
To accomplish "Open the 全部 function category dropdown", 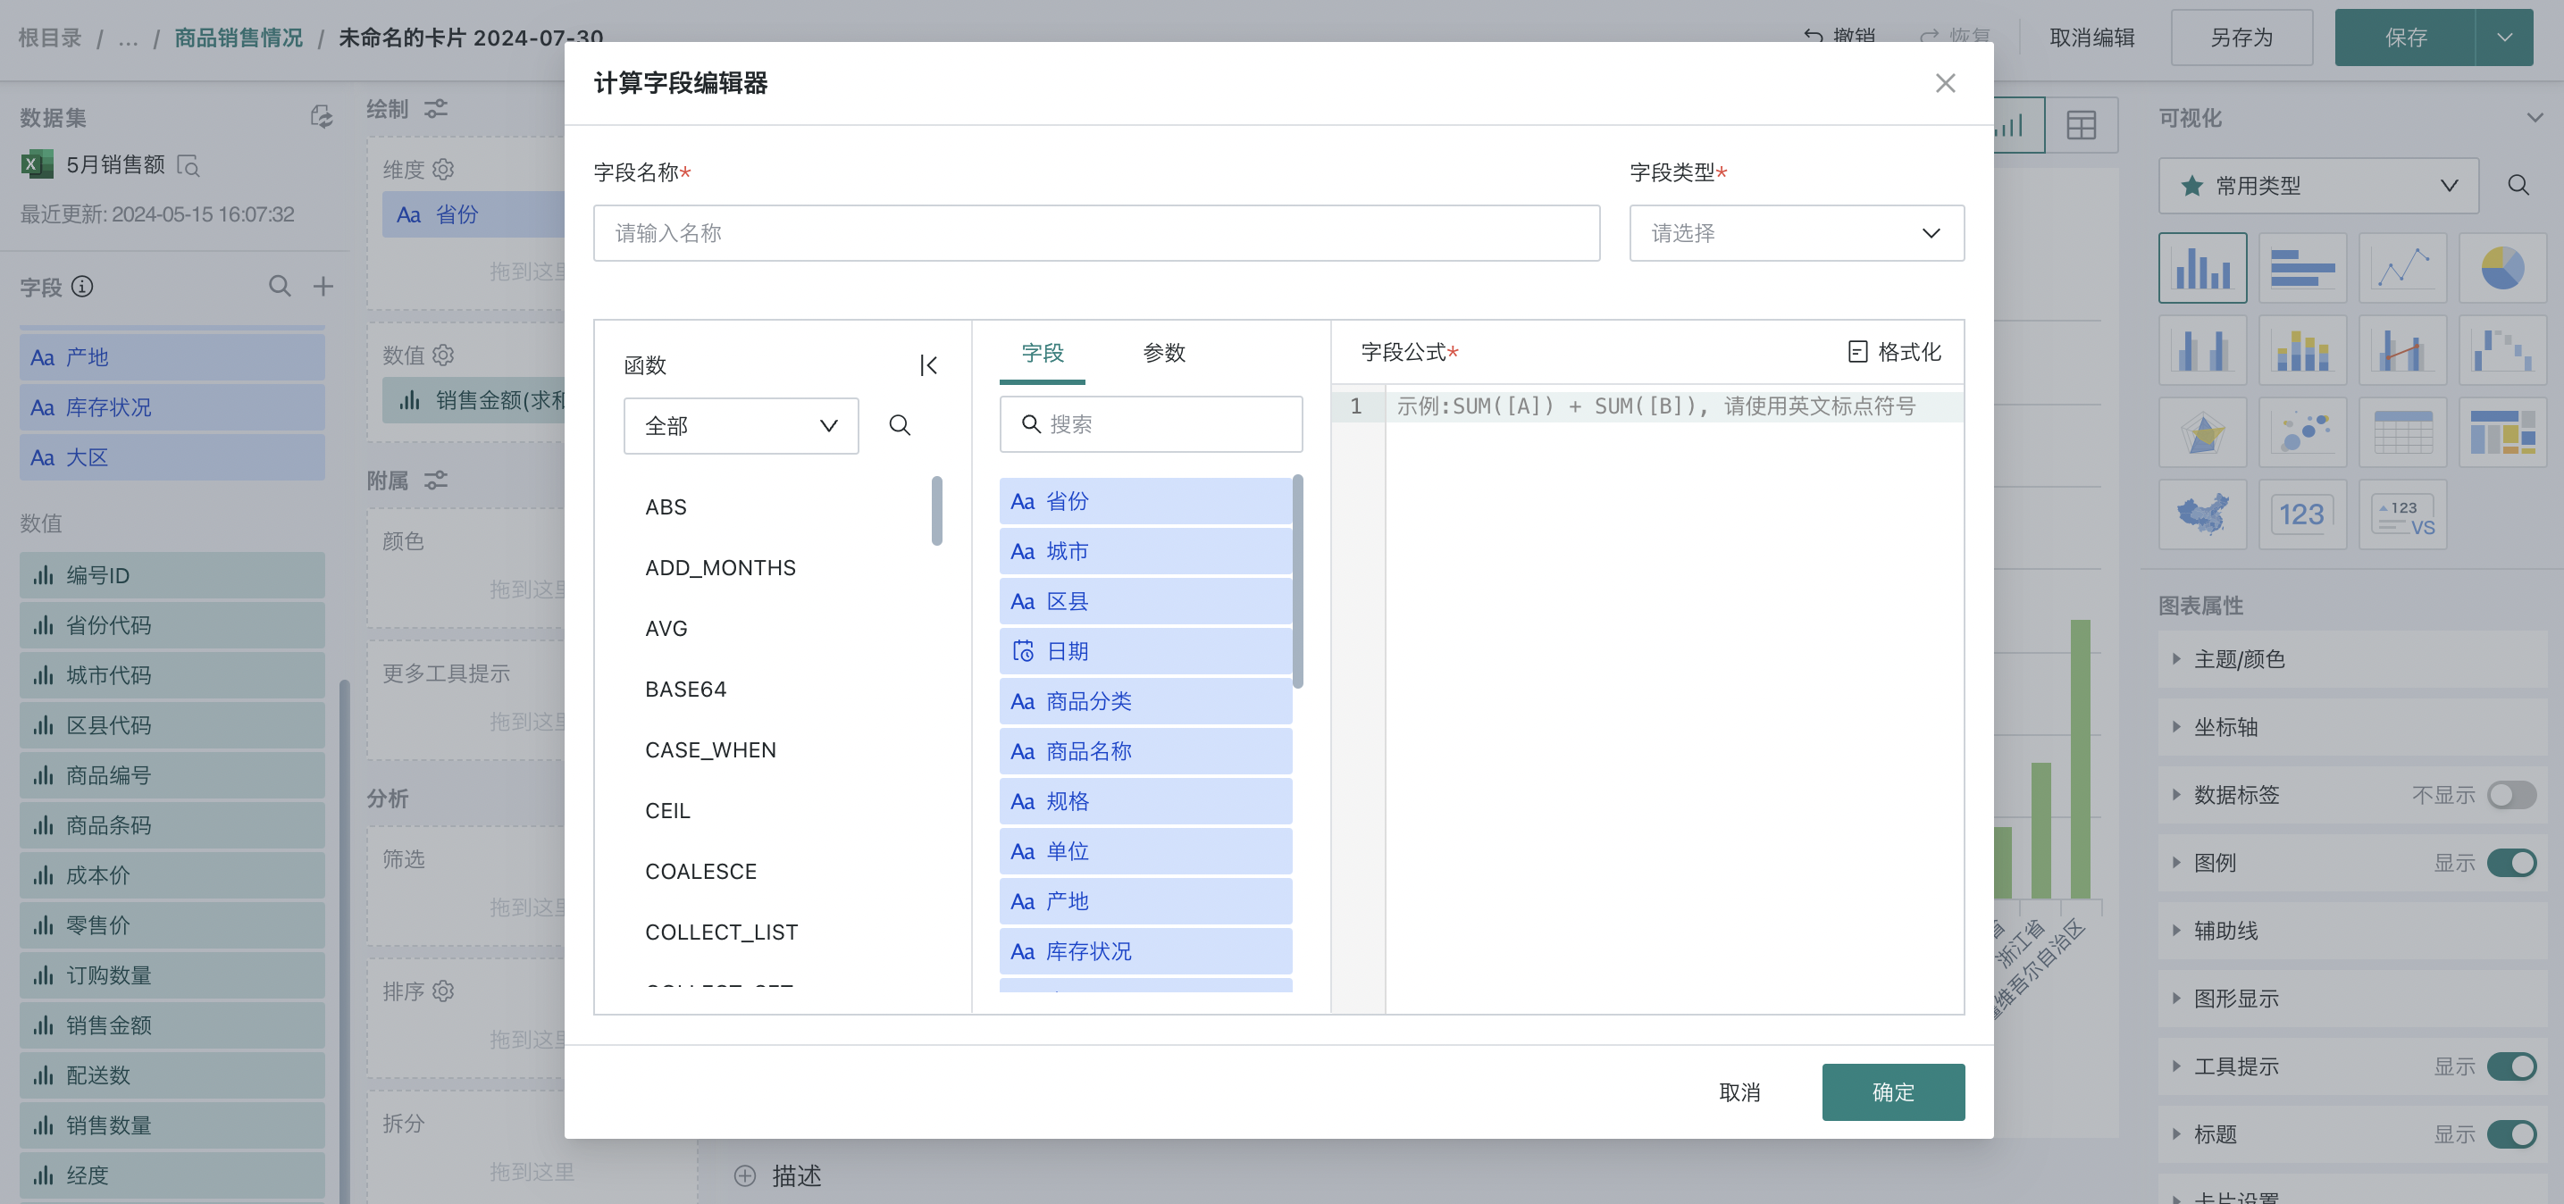I will pyautogui.click(x=741, y=426).
